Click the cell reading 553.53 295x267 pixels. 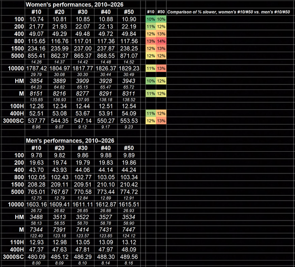129,121
